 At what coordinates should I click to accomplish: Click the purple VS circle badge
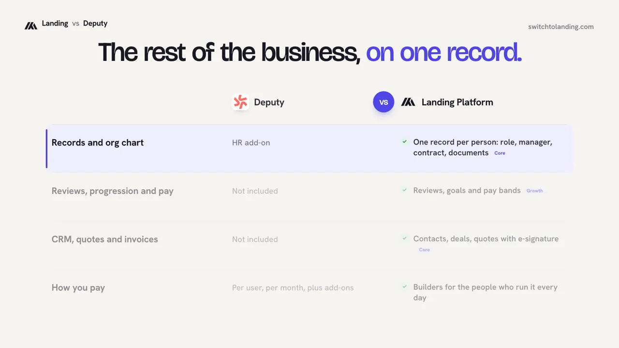tap(383, 102)
